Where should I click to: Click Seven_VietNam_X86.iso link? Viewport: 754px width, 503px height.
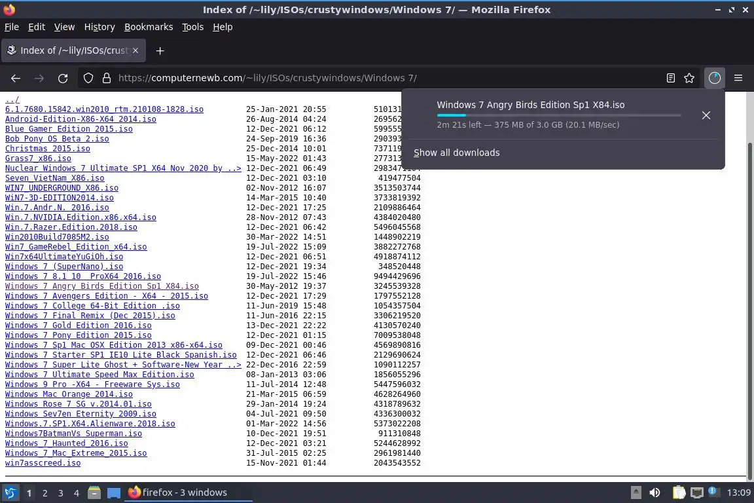54,178
